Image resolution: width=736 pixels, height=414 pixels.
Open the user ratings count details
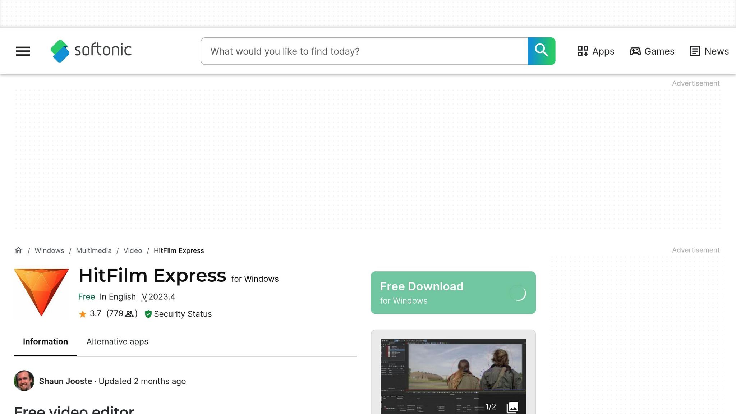point(121,314)
